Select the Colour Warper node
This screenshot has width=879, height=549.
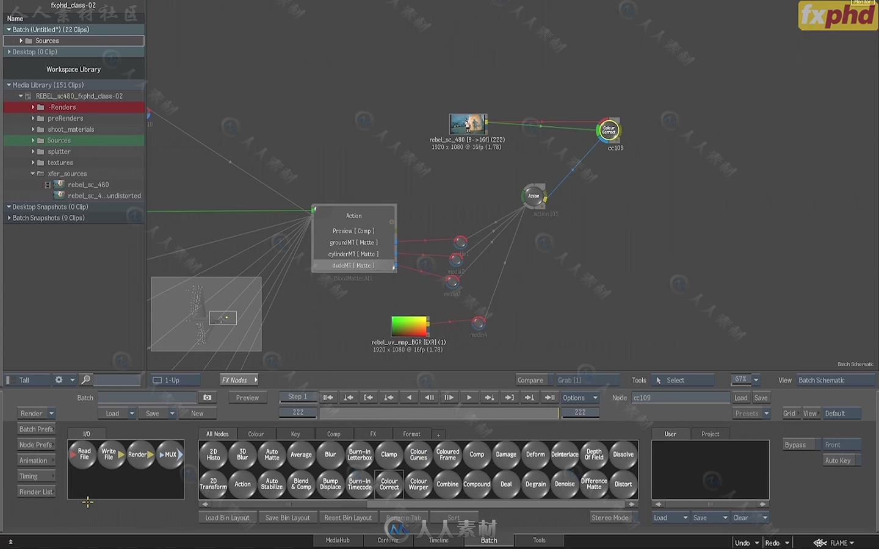tap(418, 484)
